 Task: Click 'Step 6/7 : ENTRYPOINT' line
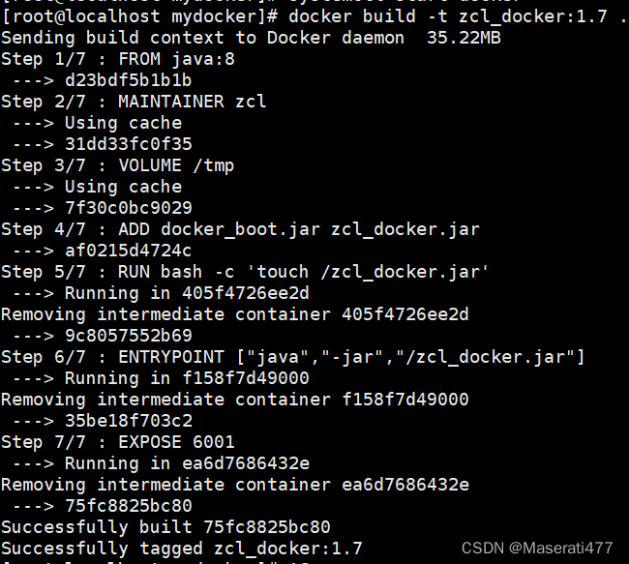click(x=293, y=357)
